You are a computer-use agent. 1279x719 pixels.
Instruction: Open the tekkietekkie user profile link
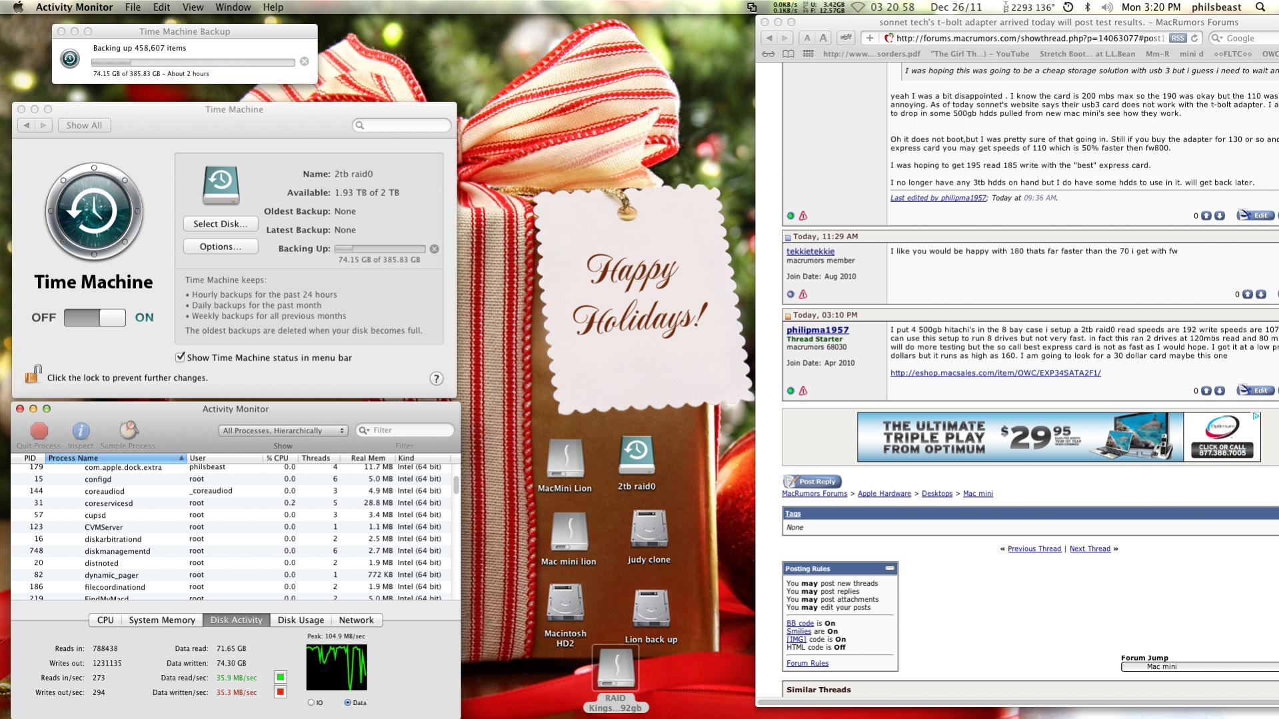[x=810, y=251]
